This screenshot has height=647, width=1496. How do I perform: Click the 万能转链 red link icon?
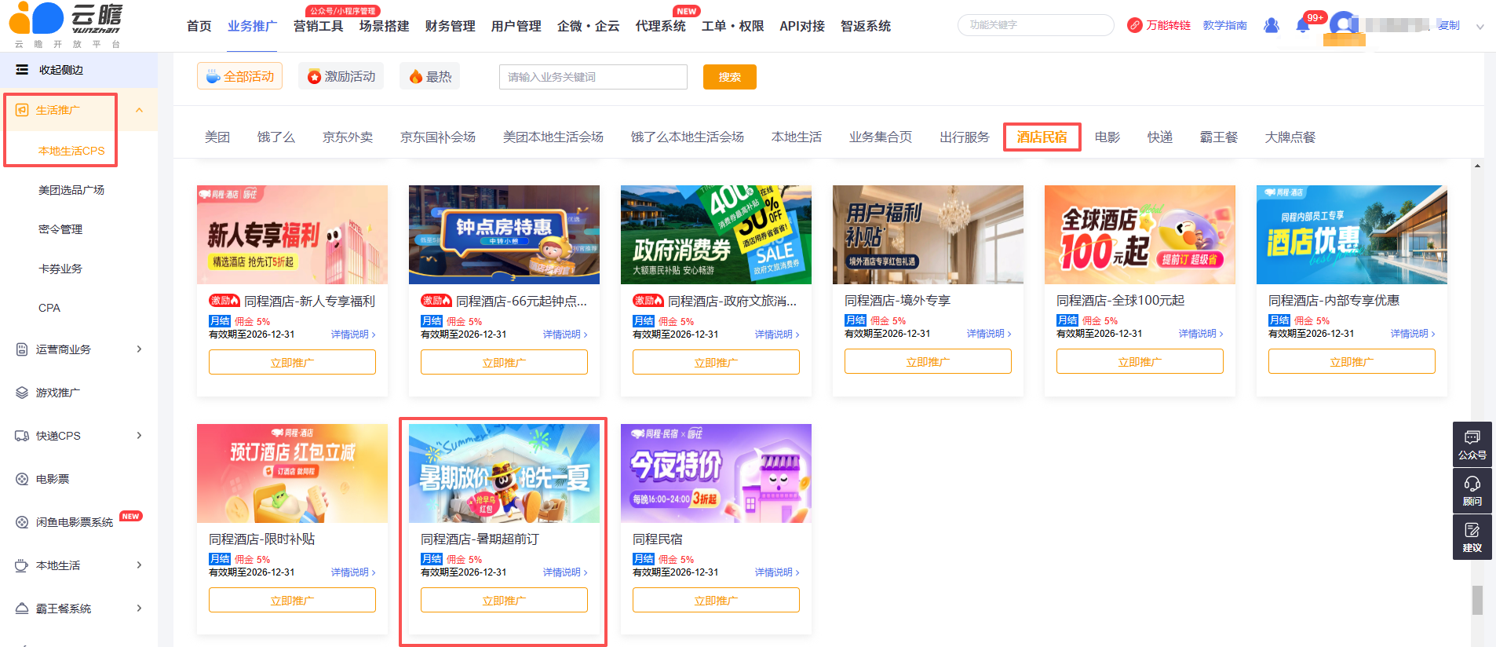pos(1134,25)
